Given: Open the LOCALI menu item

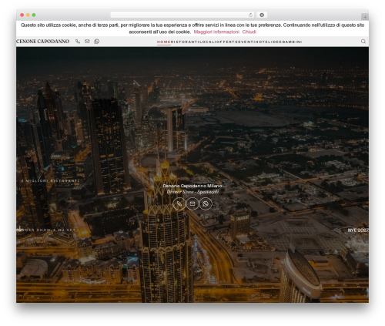Looking at the screenshot, I should (207, 42).
